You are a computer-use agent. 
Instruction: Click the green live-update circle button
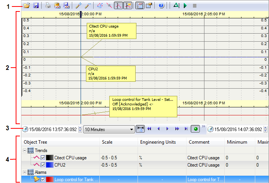[196, 129]
